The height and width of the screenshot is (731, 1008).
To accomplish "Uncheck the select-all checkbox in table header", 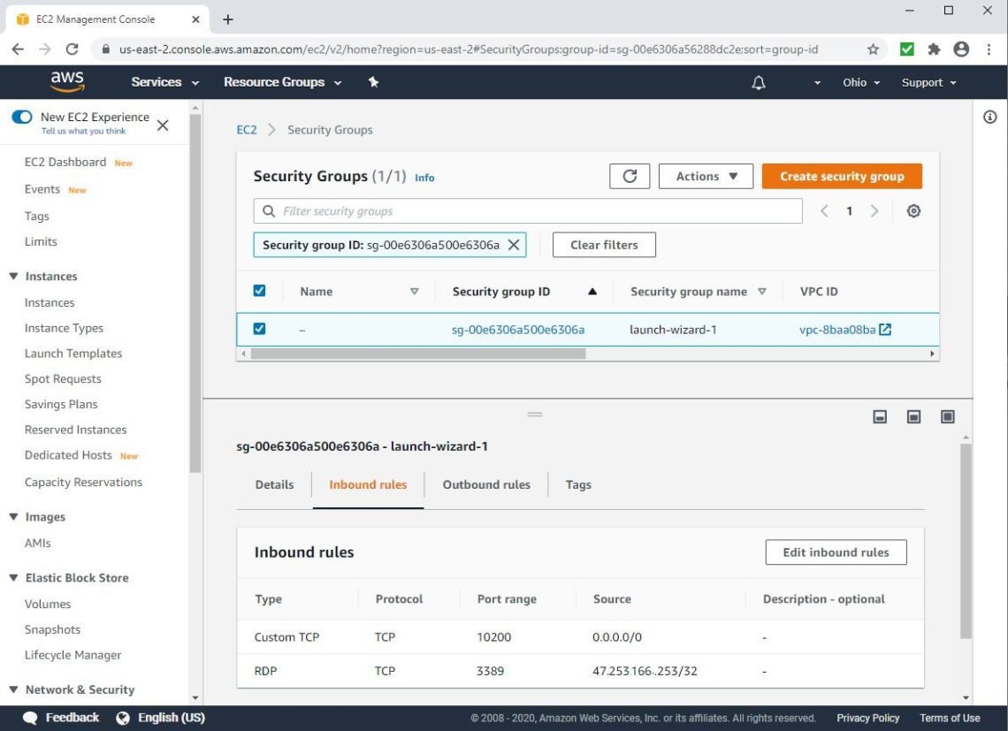I will coord(259,291).
